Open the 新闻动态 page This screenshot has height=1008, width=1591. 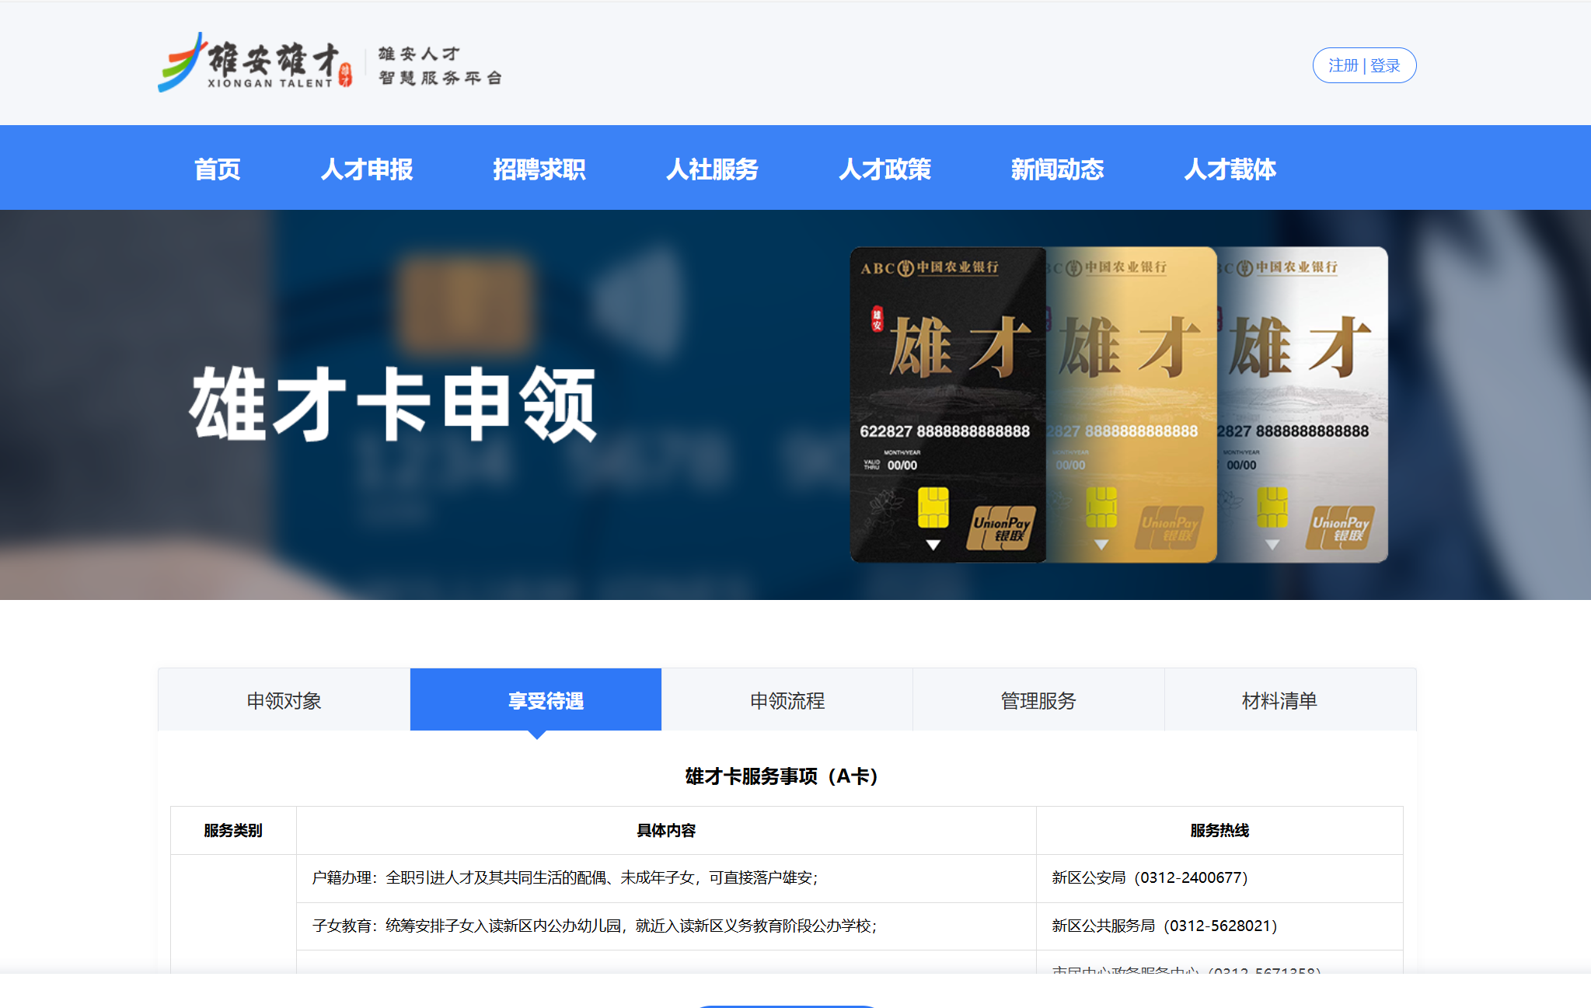click(x=1057, y=169)
